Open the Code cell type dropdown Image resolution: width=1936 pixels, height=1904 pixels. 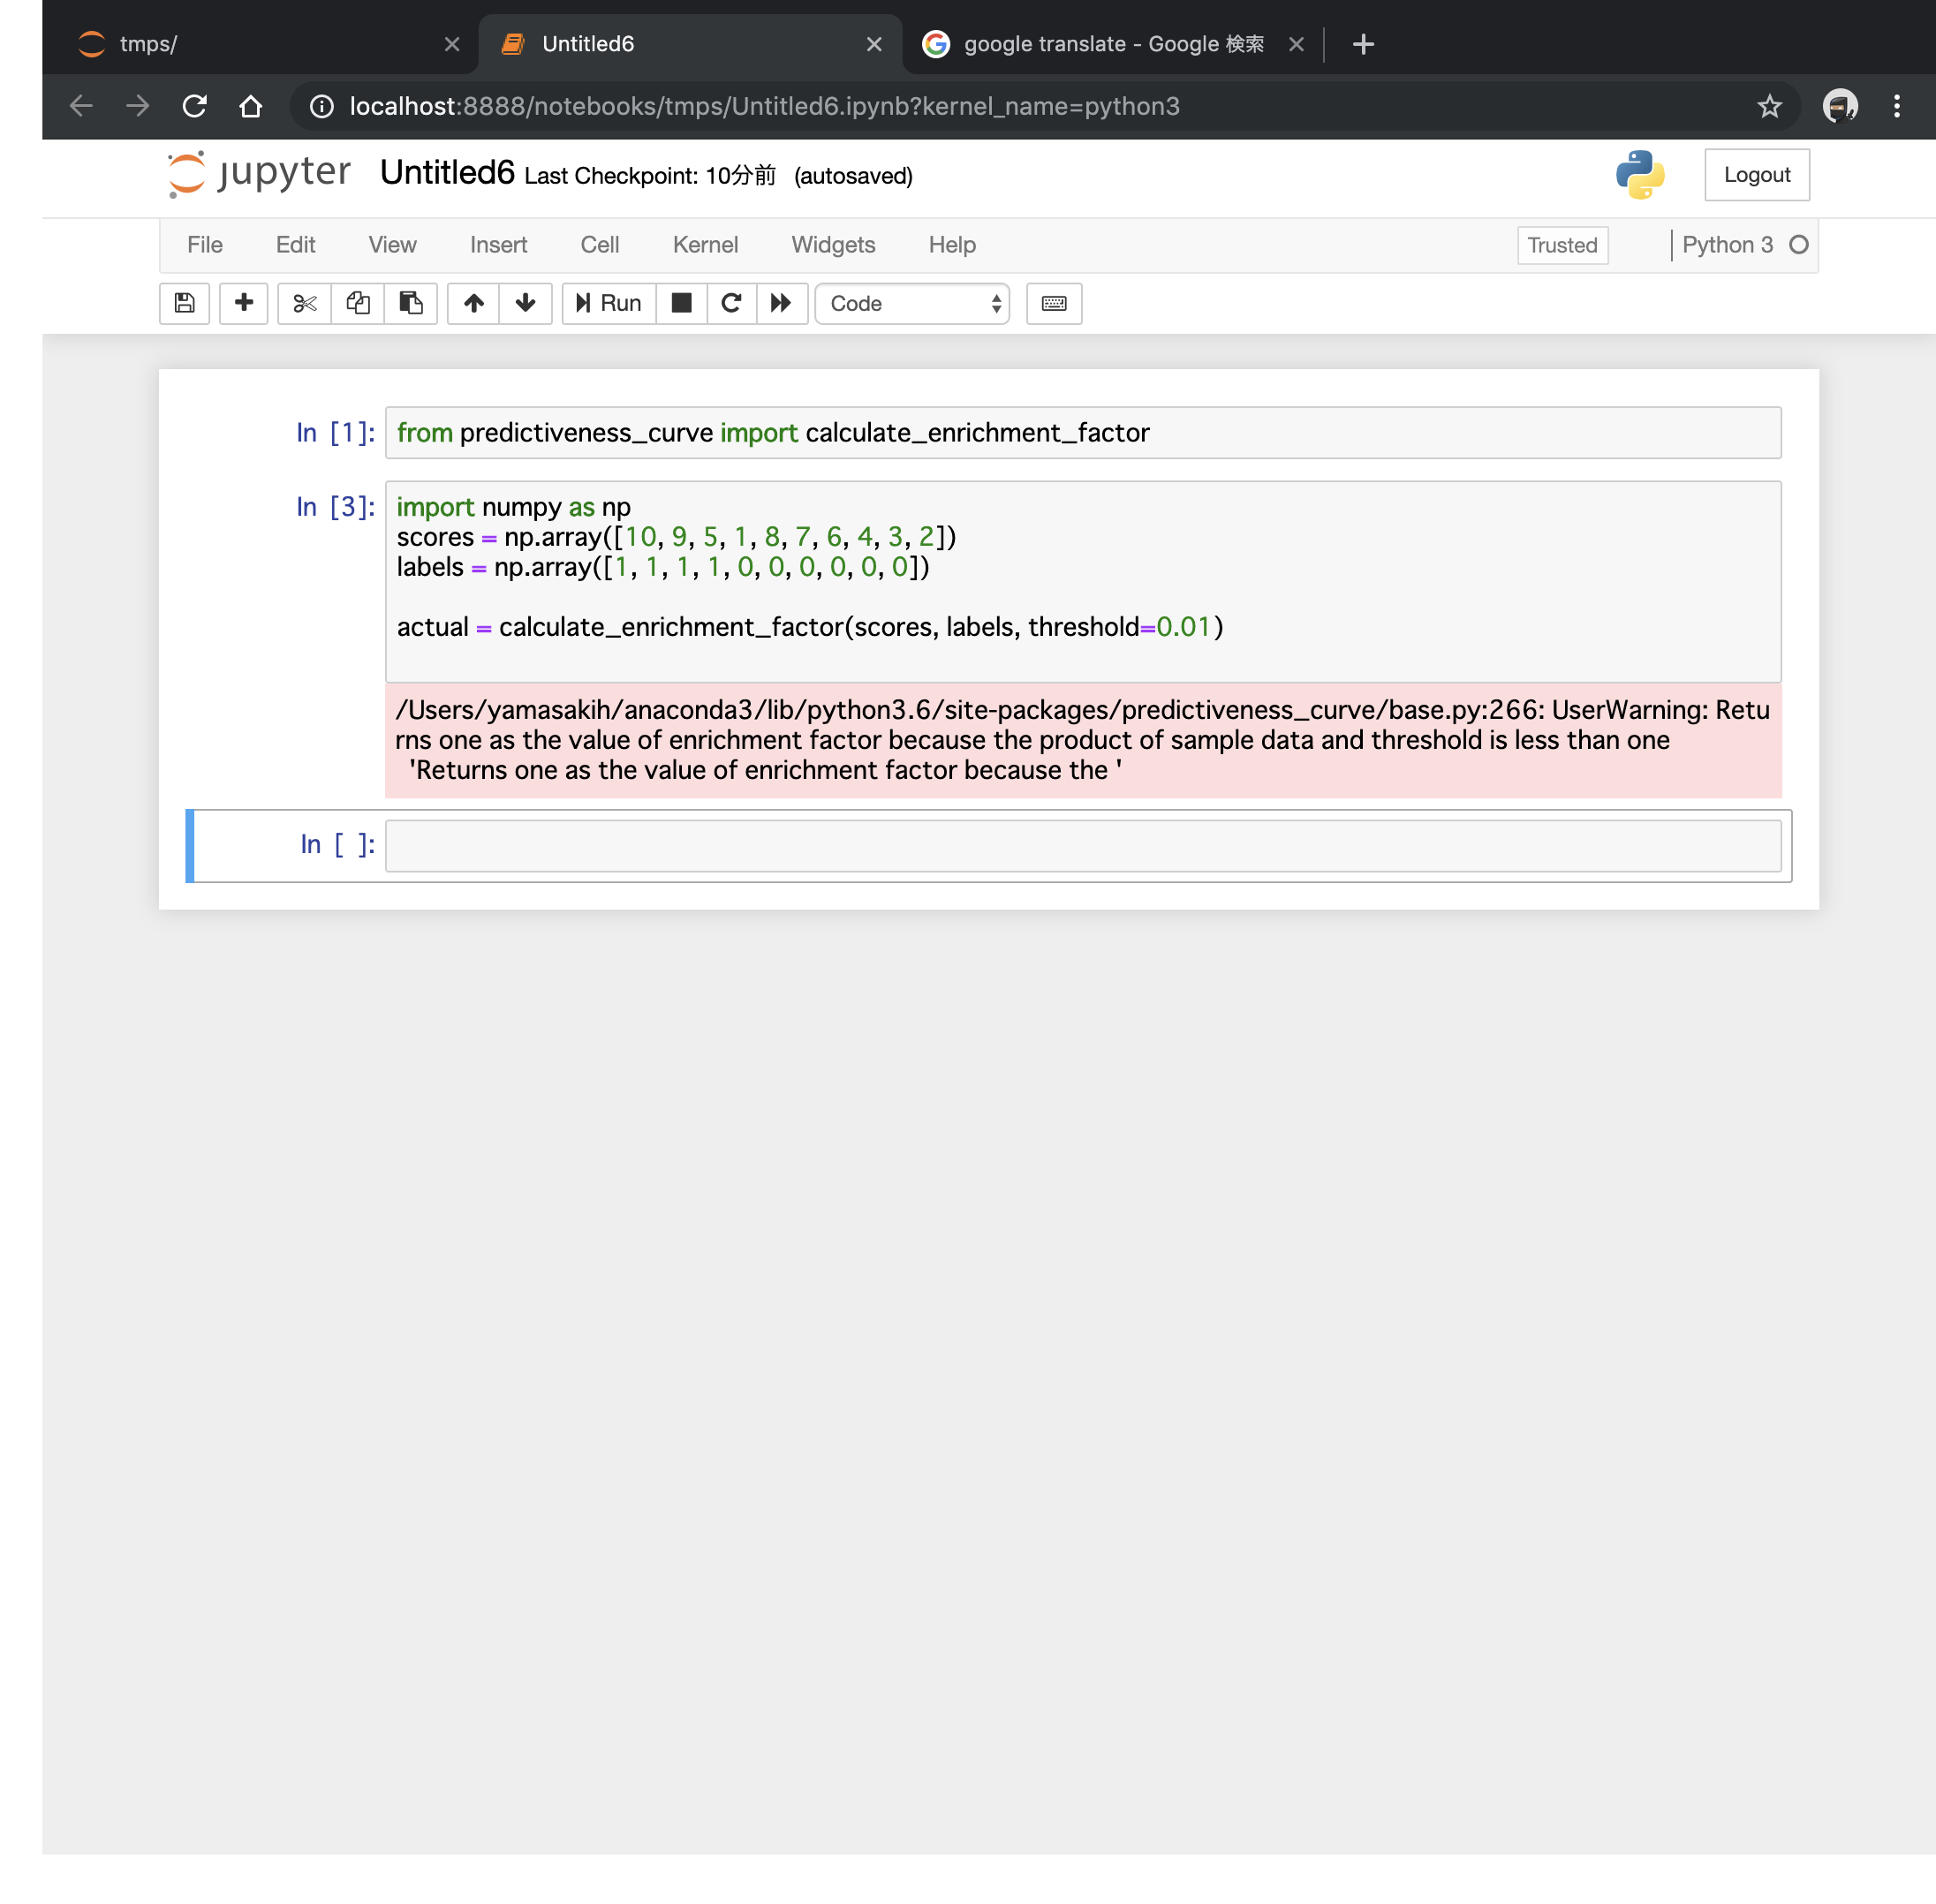pyautogui.click(x=911, y=303)
